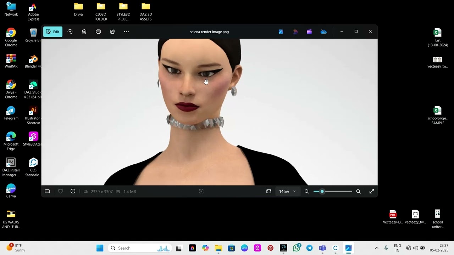Viewport: 454px width, 255px height.
Task: Click the OneDrive cloud off icon
Action: pyautogui.click(x=323, y=32)
